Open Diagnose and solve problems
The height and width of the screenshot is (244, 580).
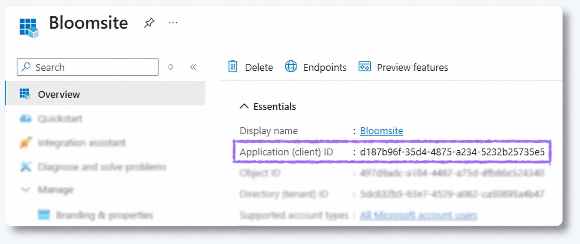102,167
